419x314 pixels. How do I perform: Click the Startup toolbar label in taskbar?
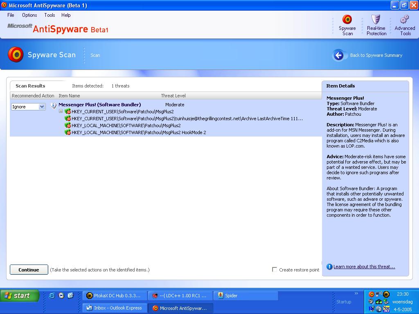pyautogui.click(x=344, y=302)
